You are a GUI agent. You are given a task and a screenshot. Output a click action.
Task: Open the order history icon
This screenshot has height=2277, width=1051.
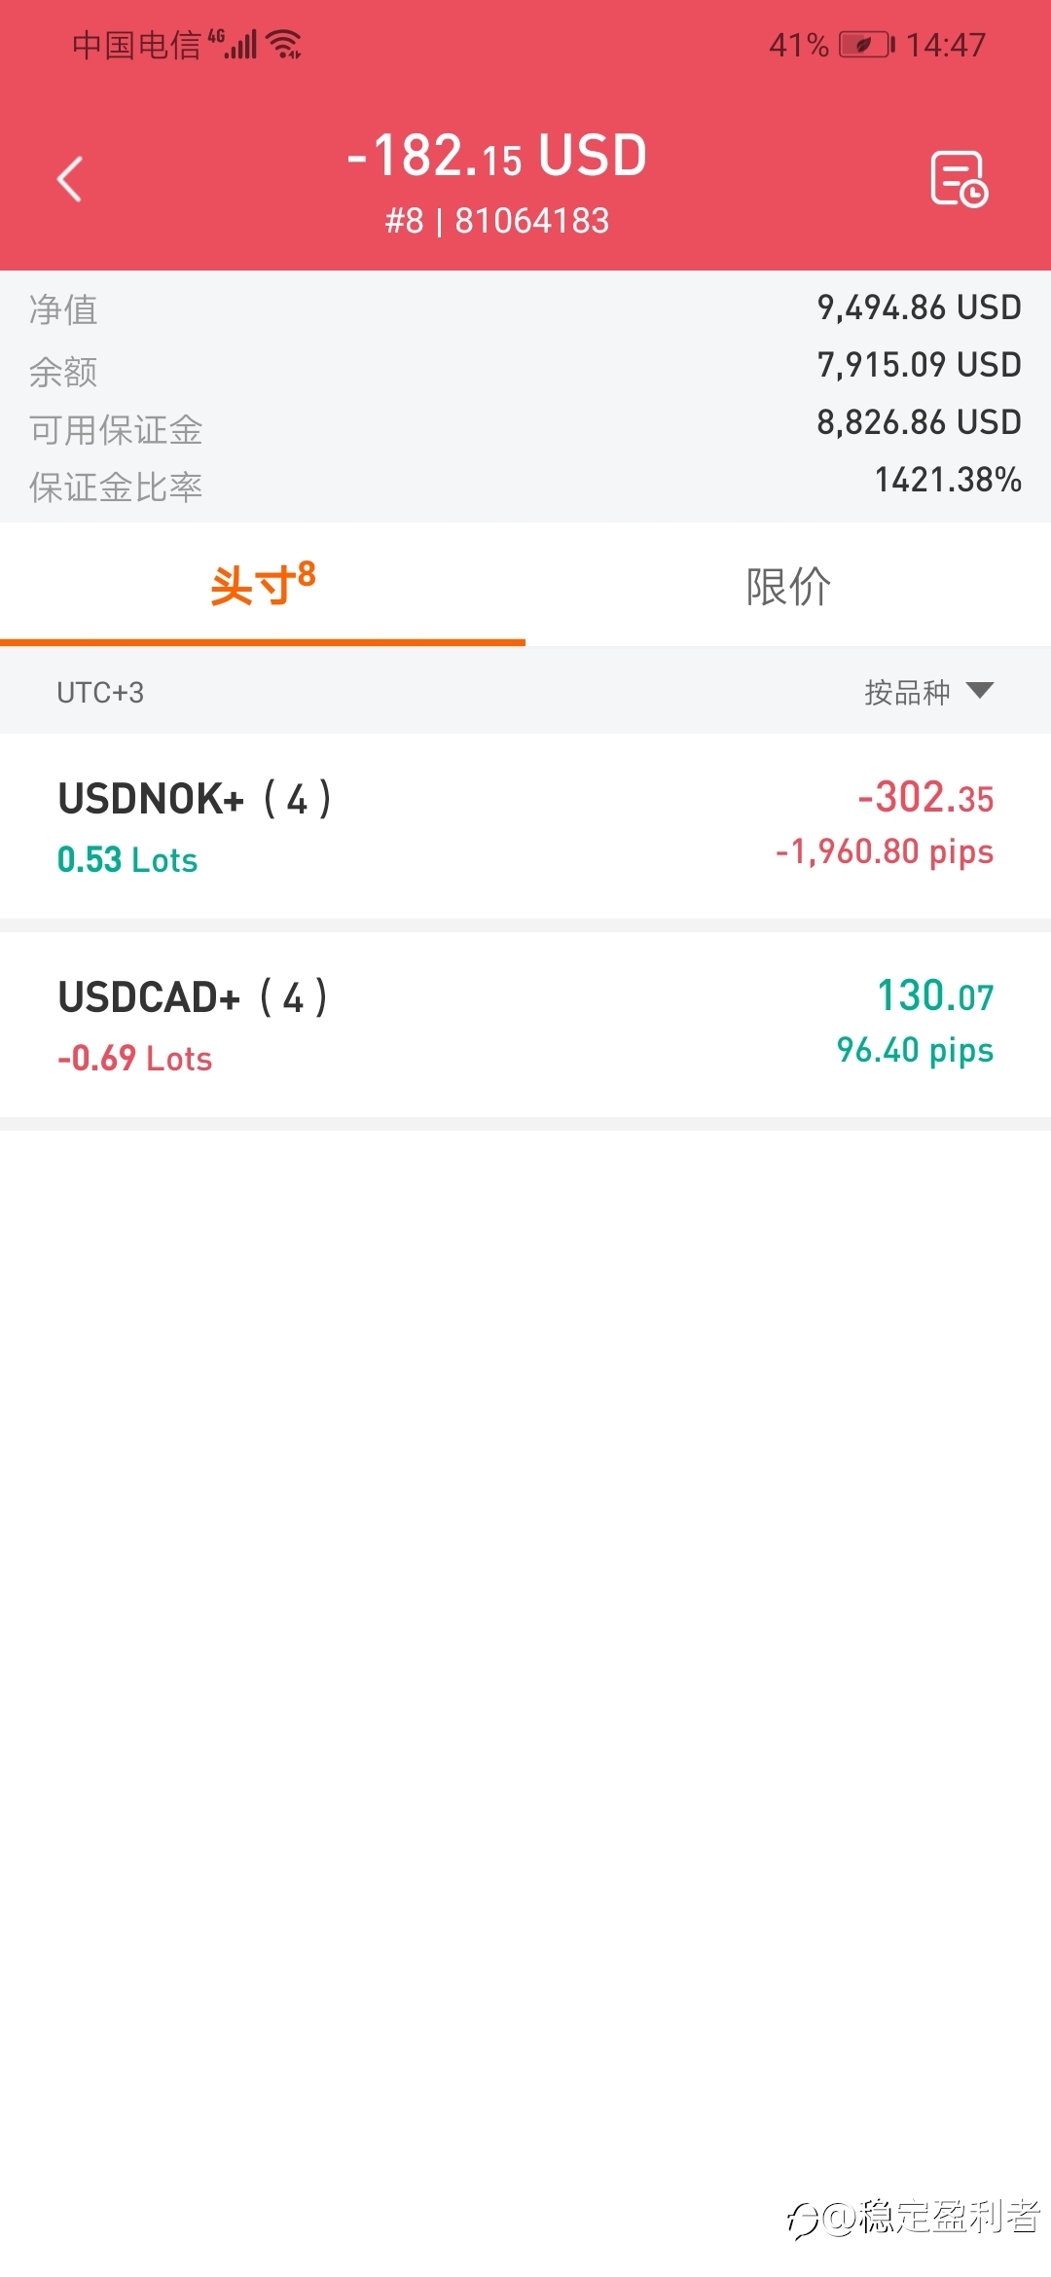coord(959,179)
